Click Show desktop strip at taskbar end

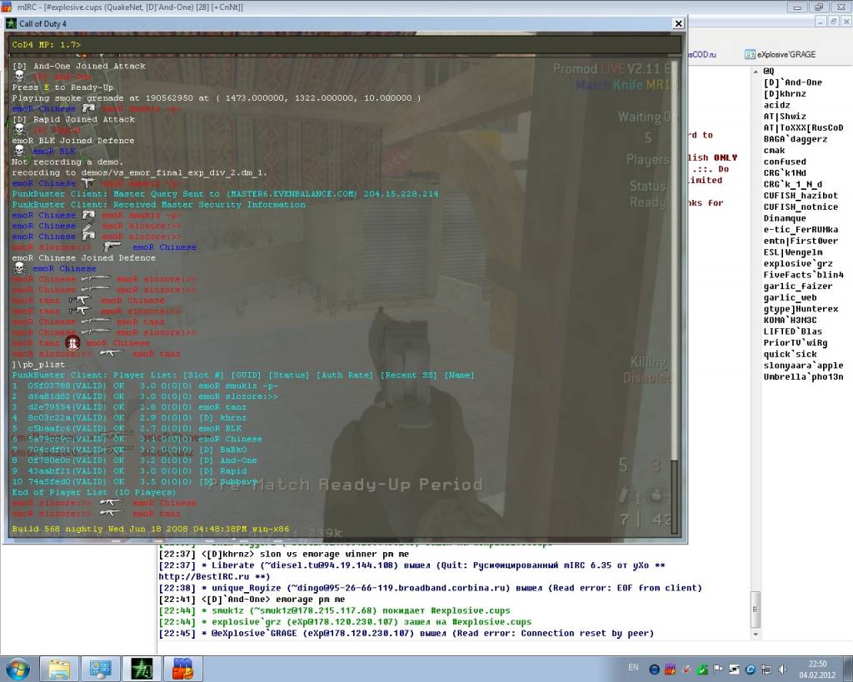tap(848, 670)
